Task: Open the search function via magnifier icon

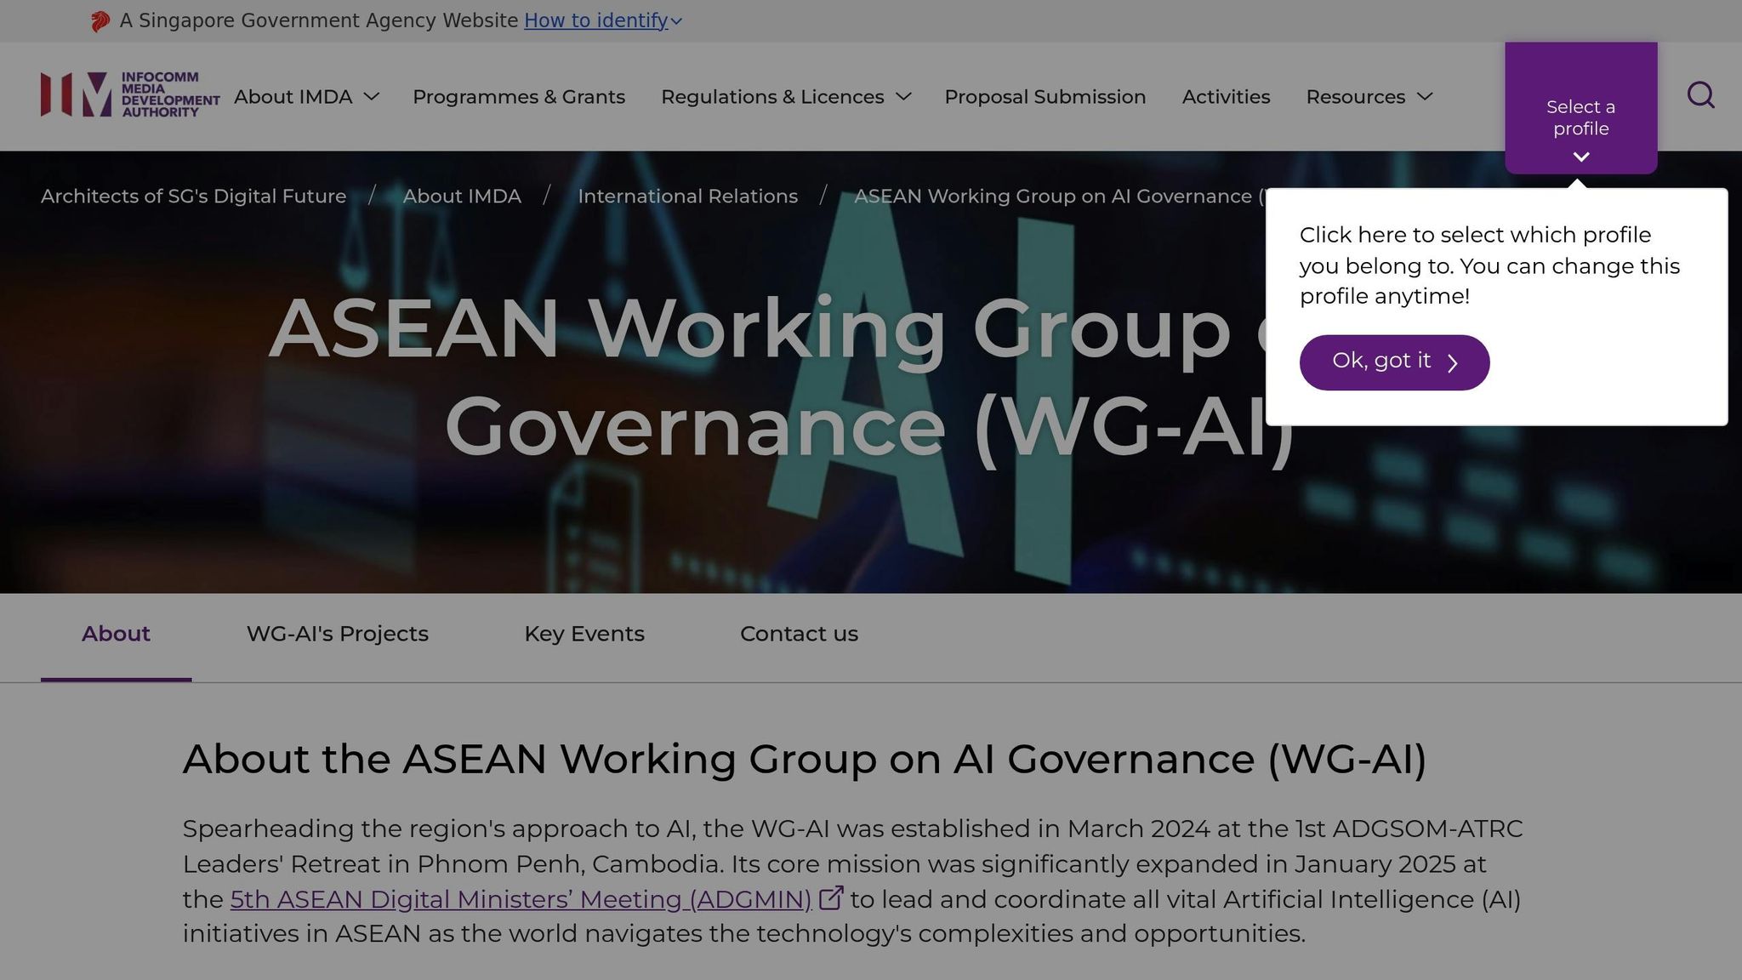Action: (1701, 95)
